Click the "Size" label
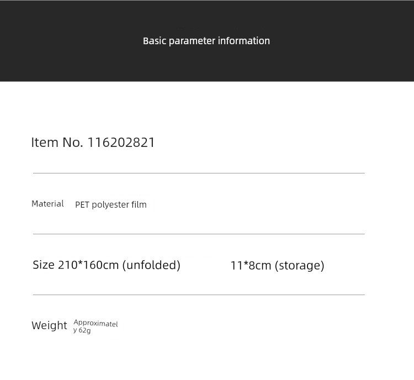 tap(44, 265)
